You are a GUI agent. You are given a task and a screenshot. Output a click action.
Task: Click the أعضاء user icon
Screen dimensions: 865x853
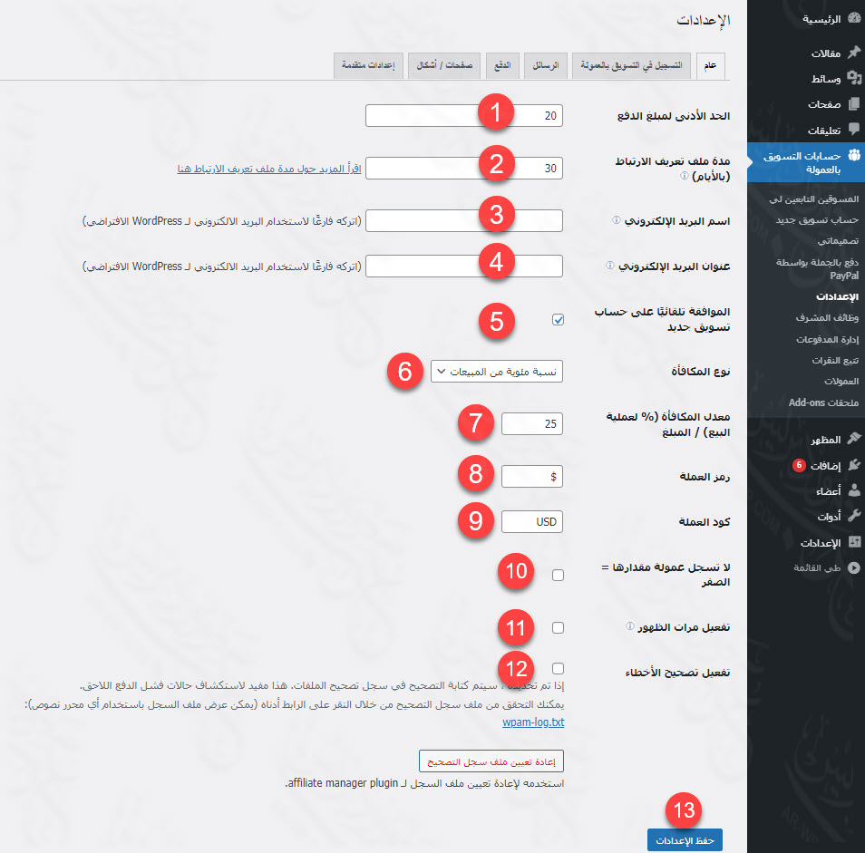coord(854,490)
